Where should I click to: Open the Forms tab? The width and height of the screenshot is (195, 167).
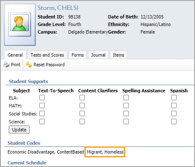tap(78, 55)
